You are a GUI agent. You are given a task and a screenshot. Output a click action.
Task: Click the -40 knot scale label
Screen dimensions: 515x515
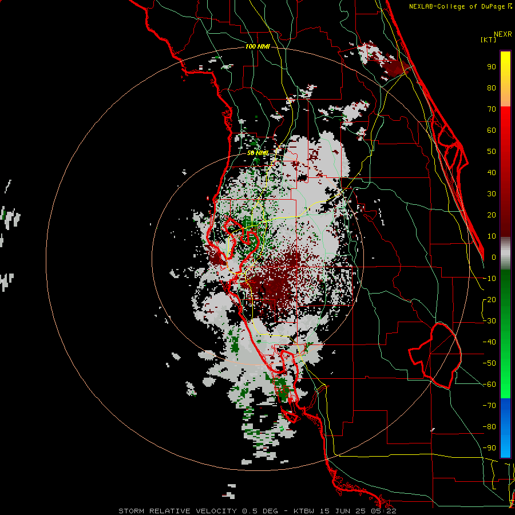coord(489,342)
